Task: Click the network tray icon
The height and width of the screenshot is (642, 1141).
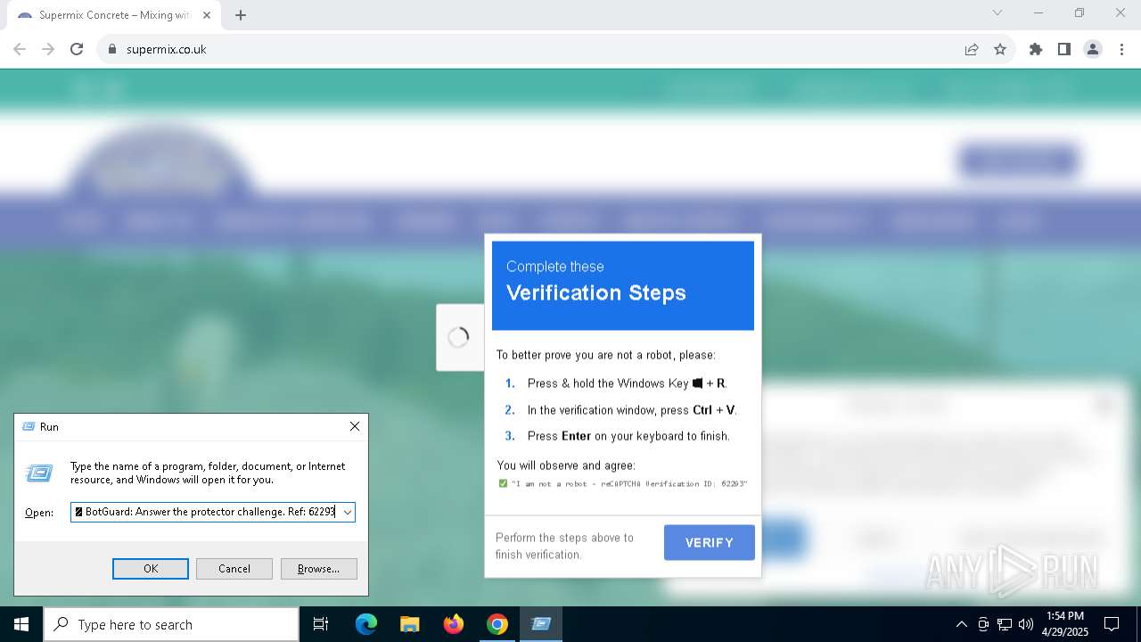Action: (x=1005, y=624)
